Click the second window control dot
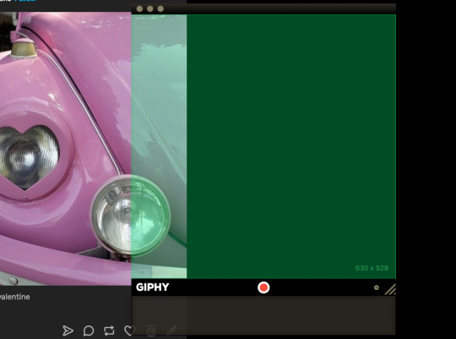Viewport: 456px width, 339px height. [150, 8]
